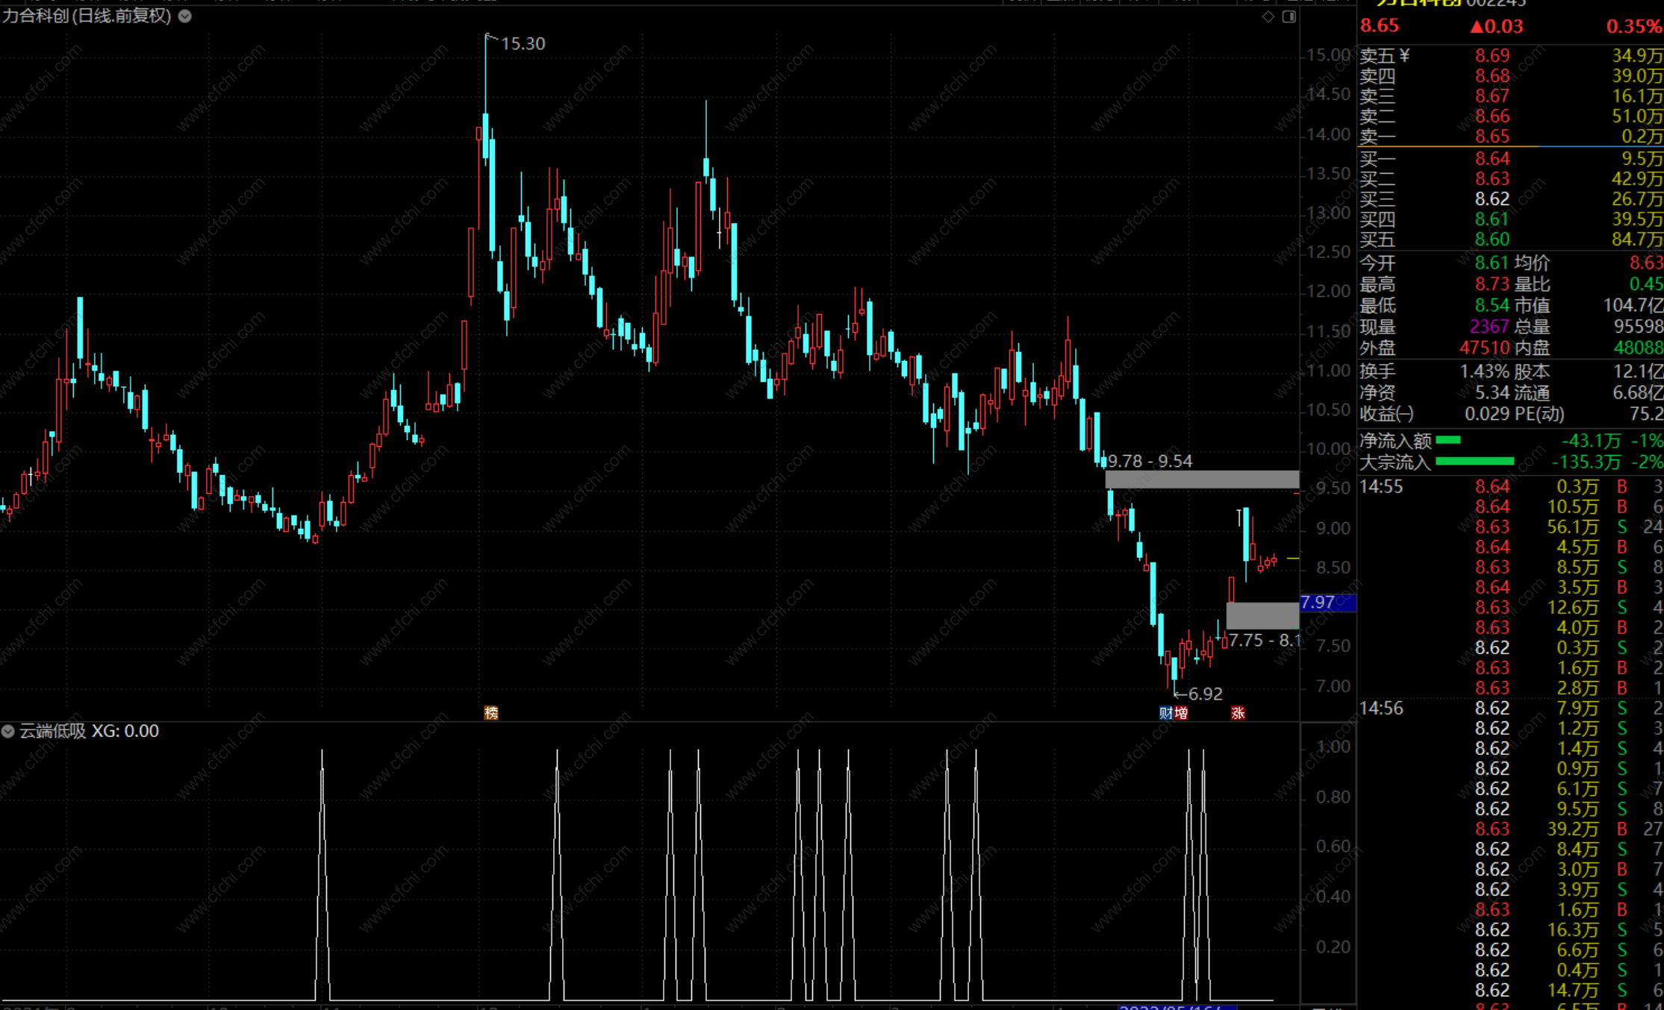Click the 净流入额 green bar

click(1448, 440)
